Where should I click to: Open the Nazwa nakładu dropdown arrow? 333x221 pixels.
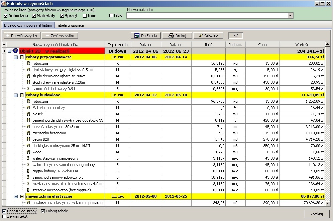point(290,16)
